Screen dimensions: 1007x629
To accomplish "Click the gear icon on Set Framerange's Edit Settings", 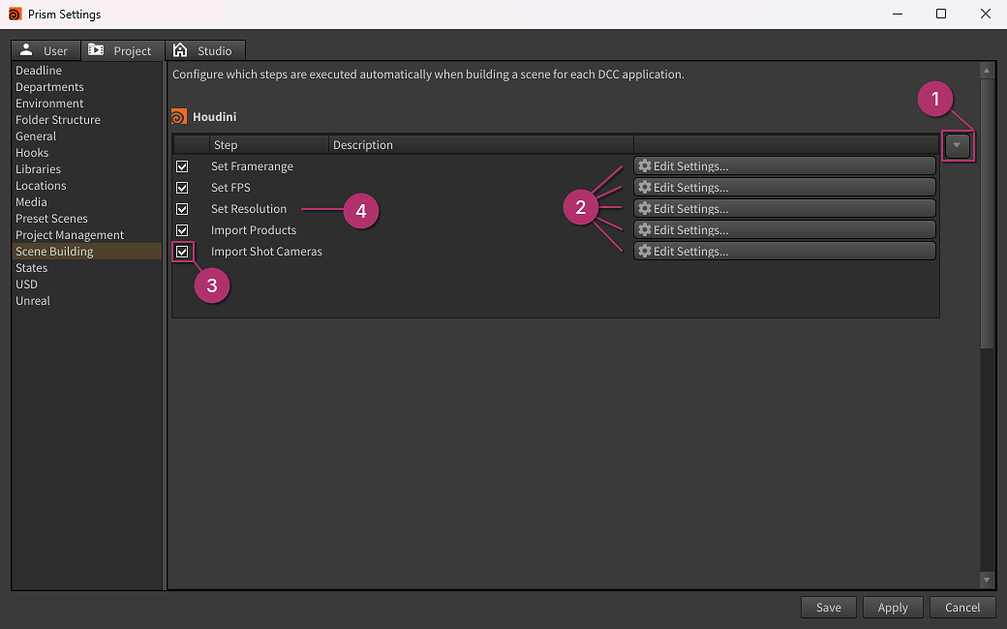I will 645,165.
